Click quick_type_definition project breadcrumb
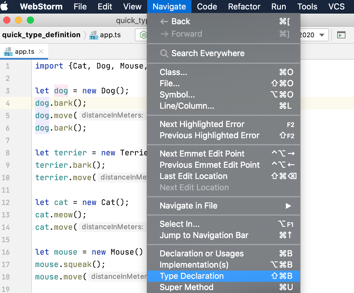This screenshot has height=293, width=354. point(41,35)
